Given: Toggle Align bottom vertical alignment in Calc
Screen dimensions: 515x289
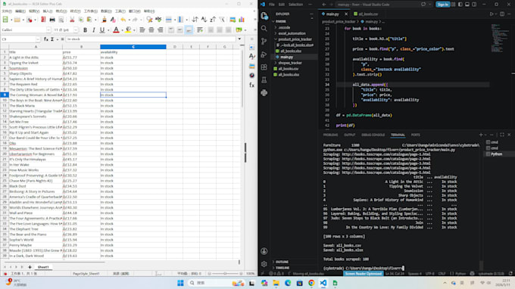Looking at the screenshot, I should 189,30.
